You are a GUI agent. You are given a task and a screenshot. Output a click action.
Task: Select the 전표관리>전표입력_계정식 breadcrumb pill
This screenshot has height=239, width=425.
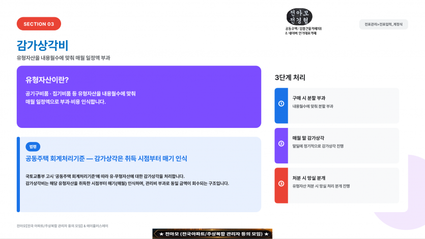(384, 24)
